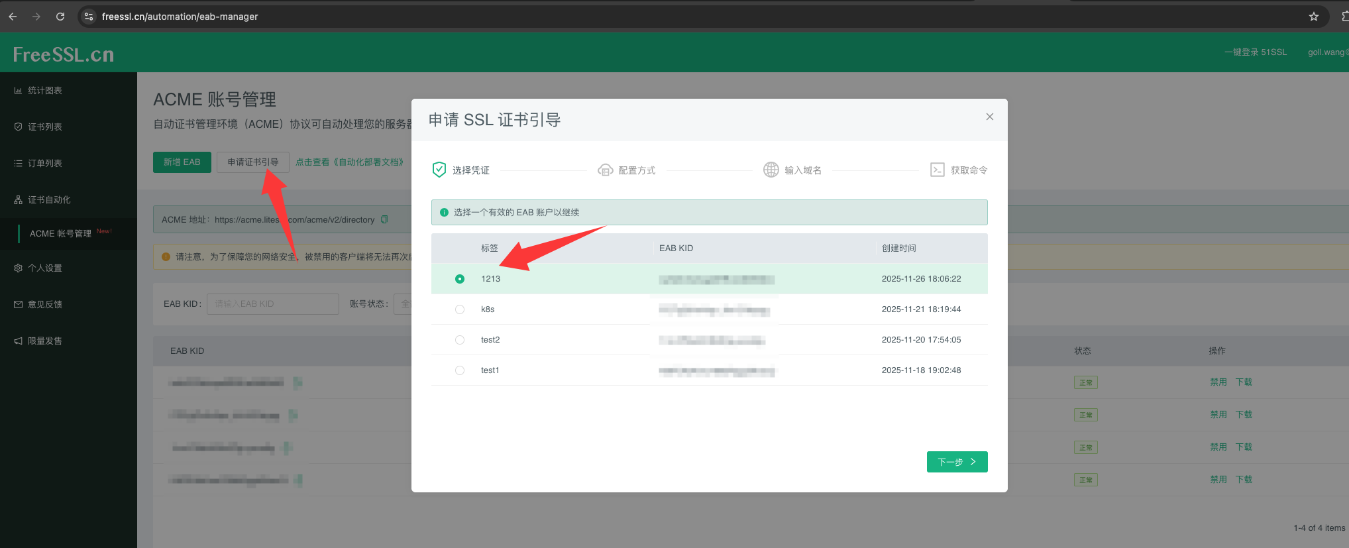This screenshot has width=1349, height=548.
Task: Select the test1 EAB account radio button
Action: (x=460, y=370)
